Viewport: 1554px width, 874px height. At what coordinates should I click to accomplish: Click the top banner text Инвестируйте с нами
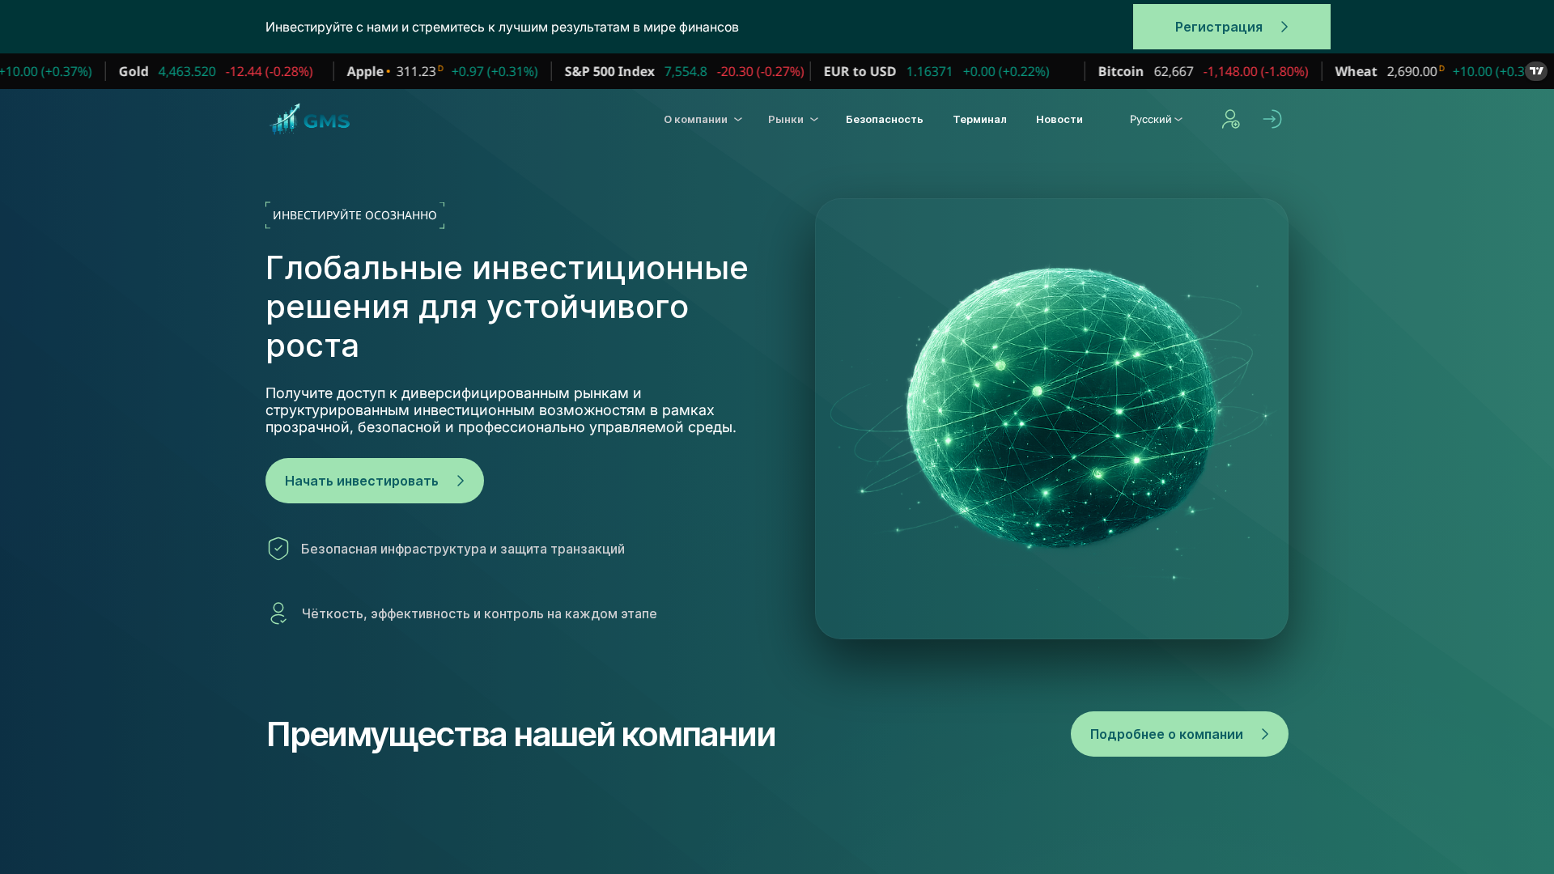pos(502,27)
